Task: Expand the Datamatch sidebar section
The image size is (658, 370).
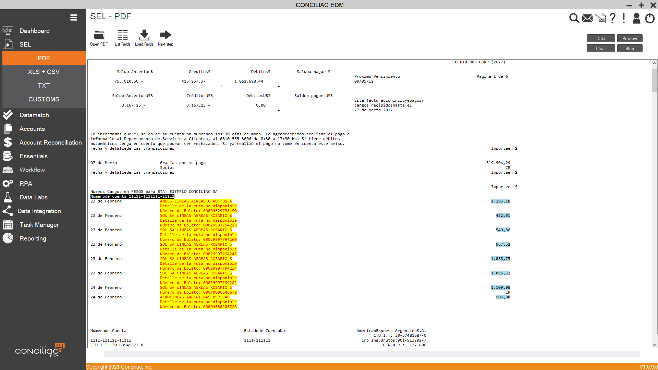Action: pos(34,115)
